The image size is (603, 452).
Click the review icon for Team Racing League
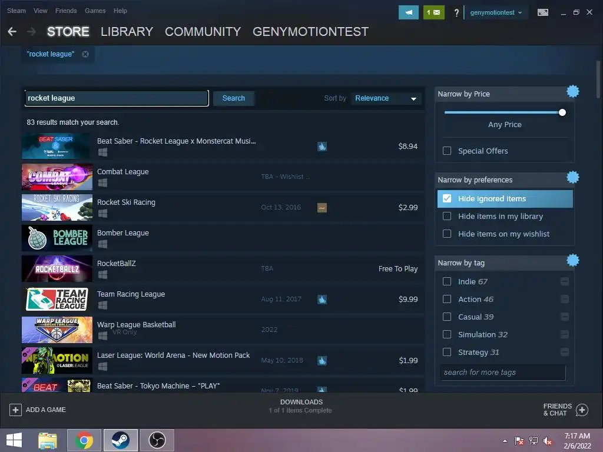pos(322,300)
